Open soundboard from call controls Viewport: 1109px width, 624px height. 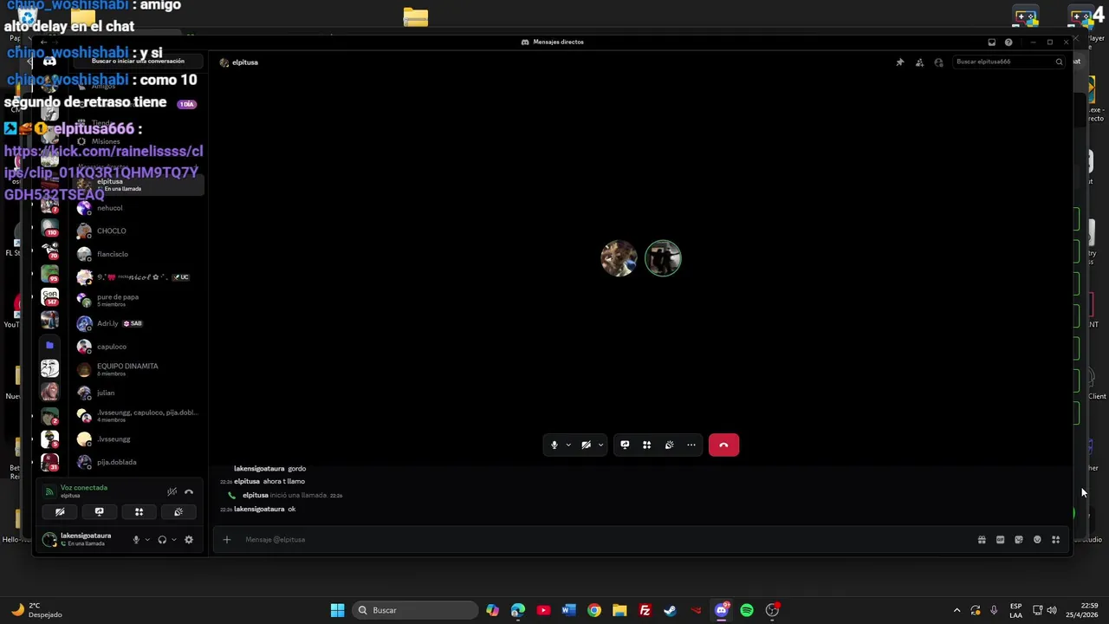point(669,445)
